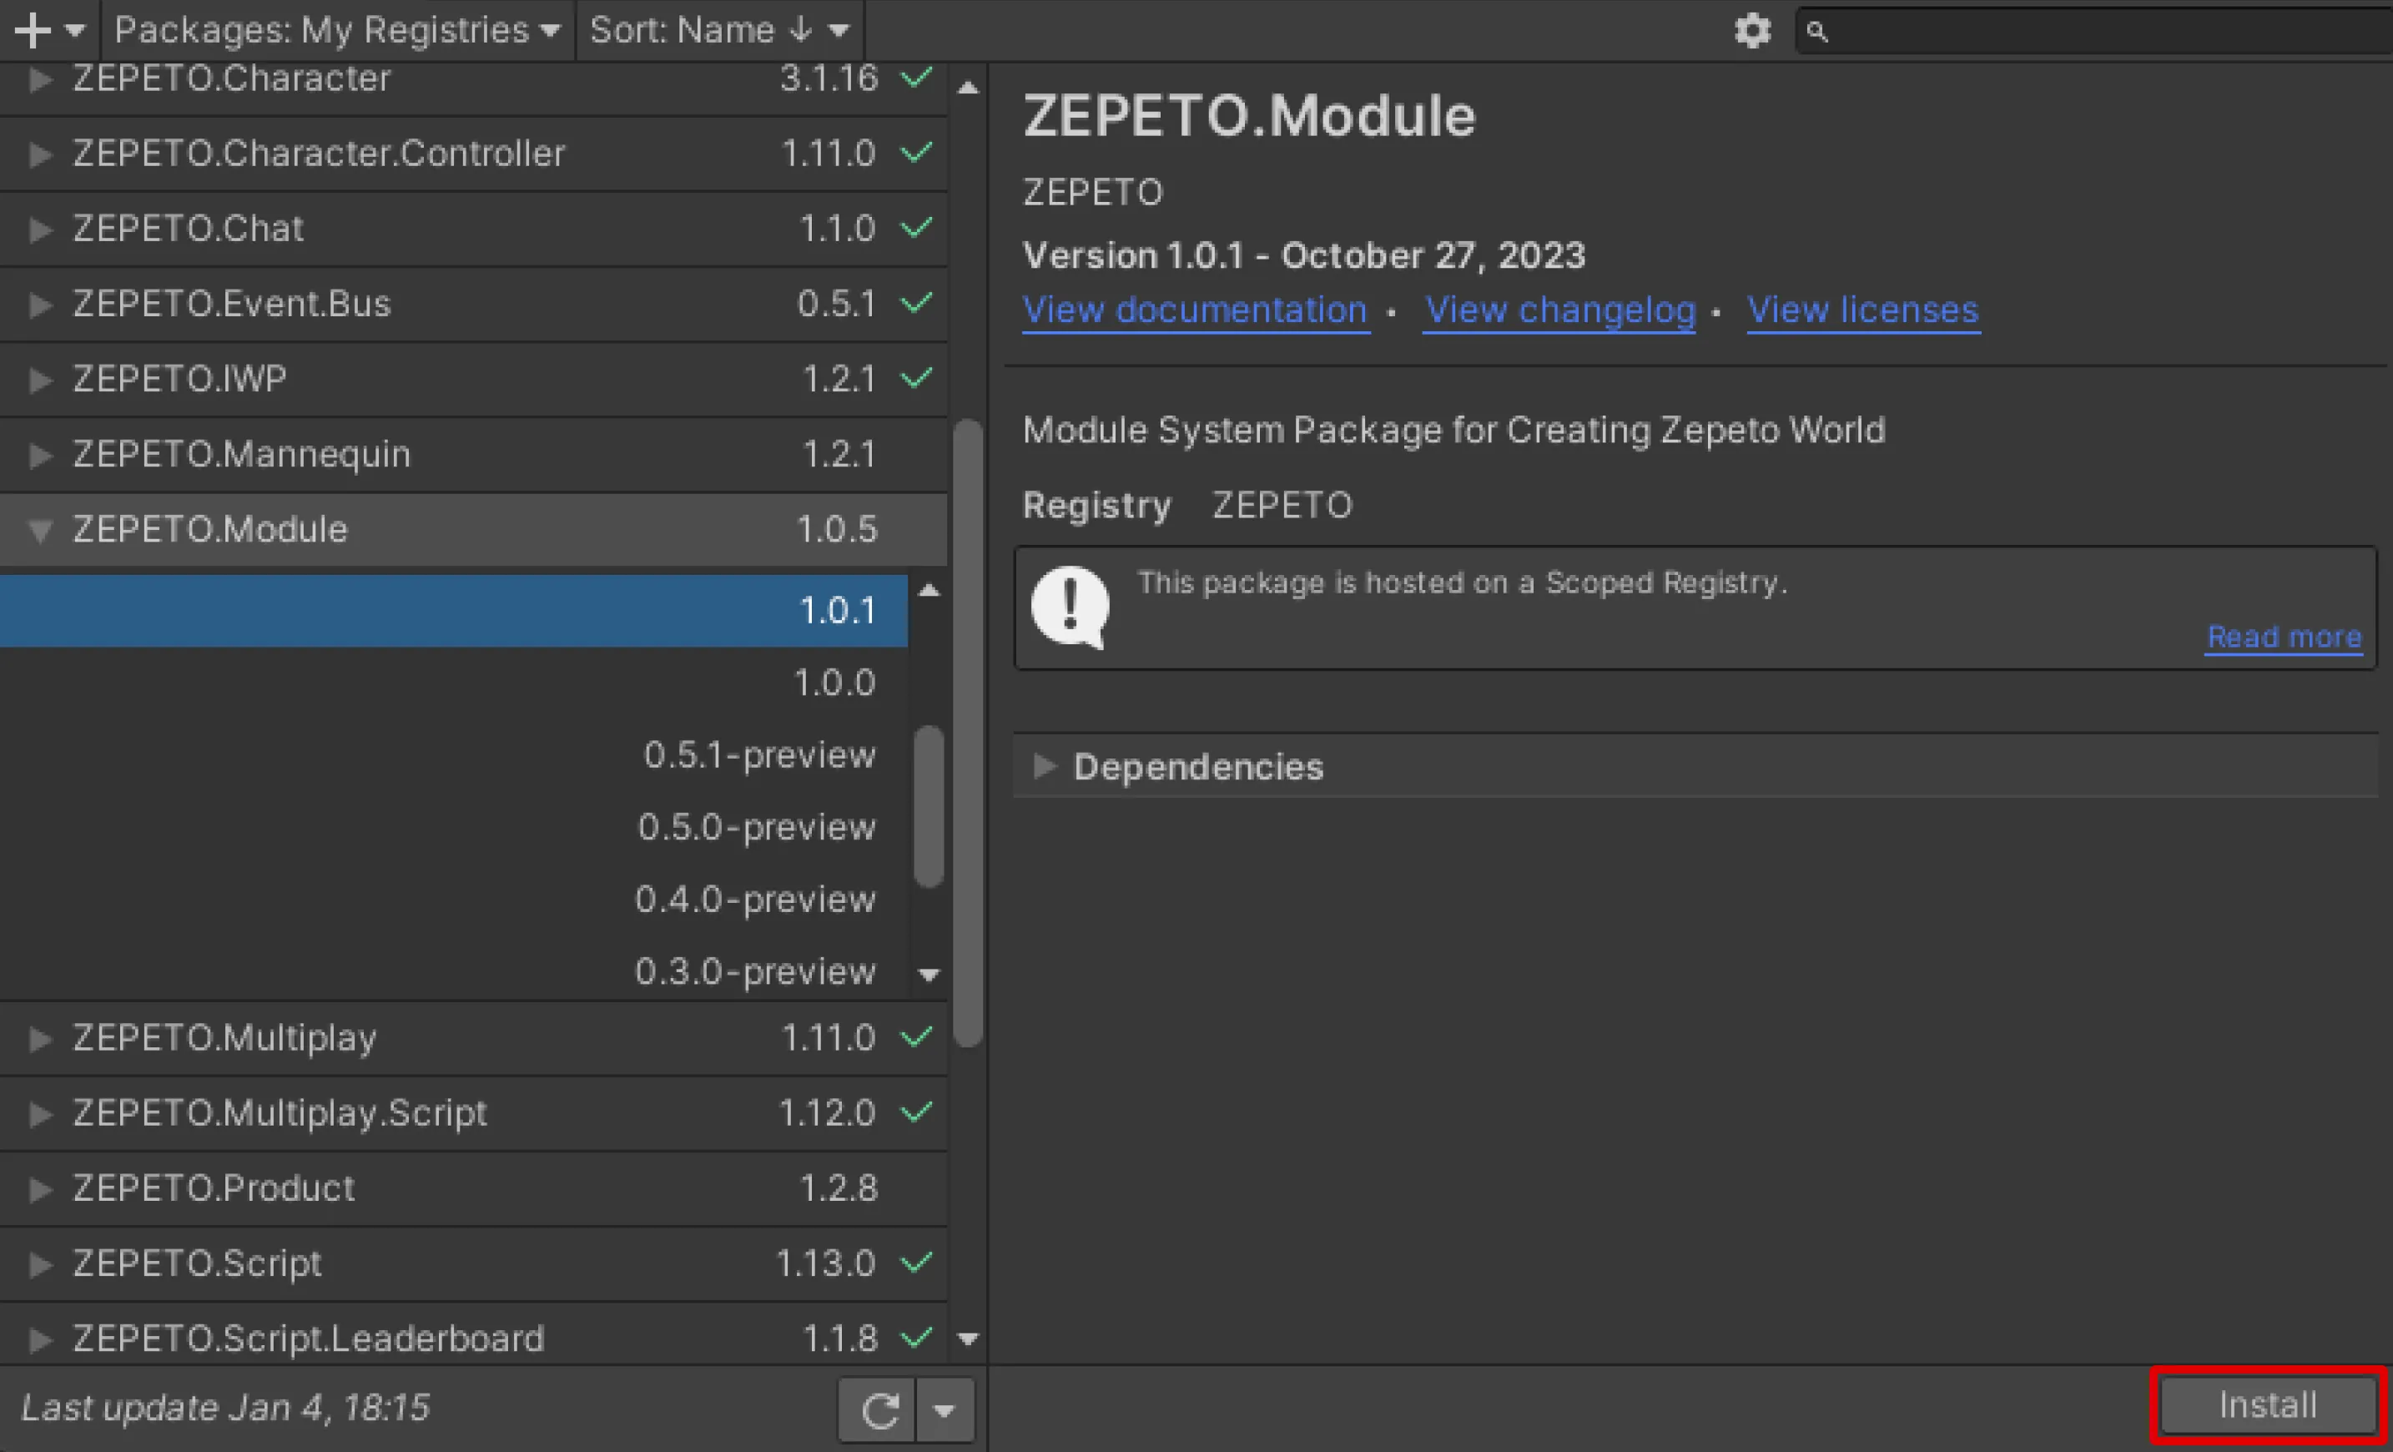
Task: Click the ZEPETO.Script installed checkmark
Action: (916, 1262)
